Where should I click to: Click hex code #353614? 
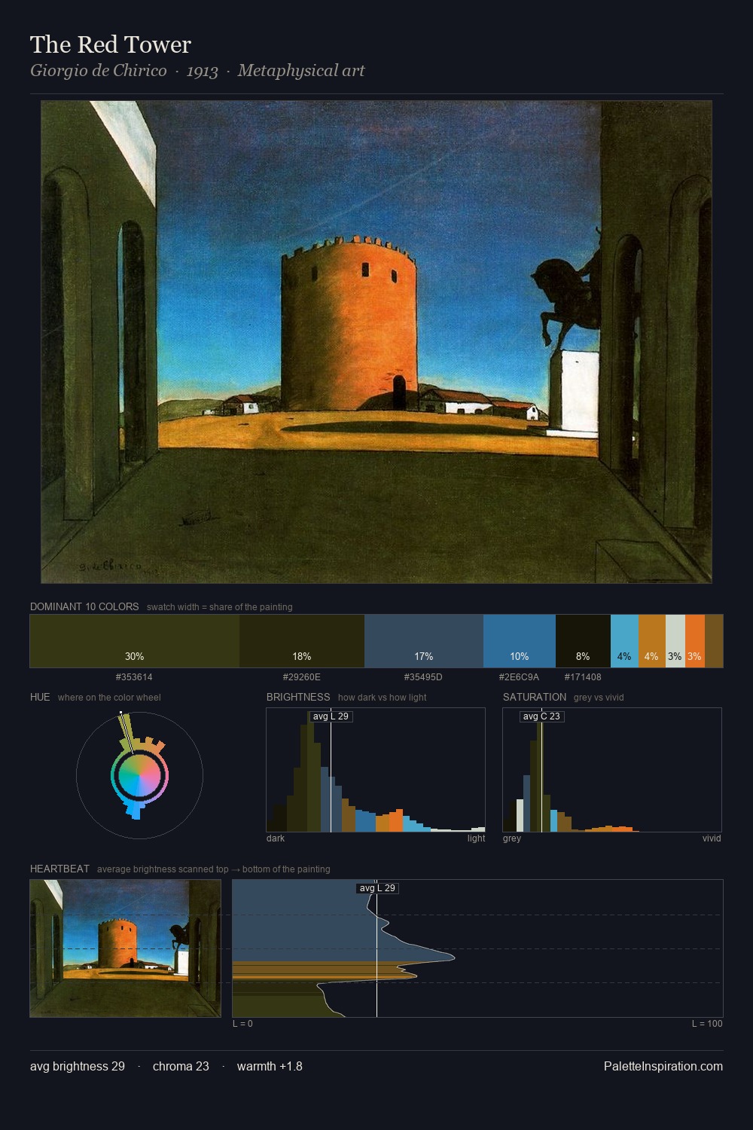click(x=134, y=677)
